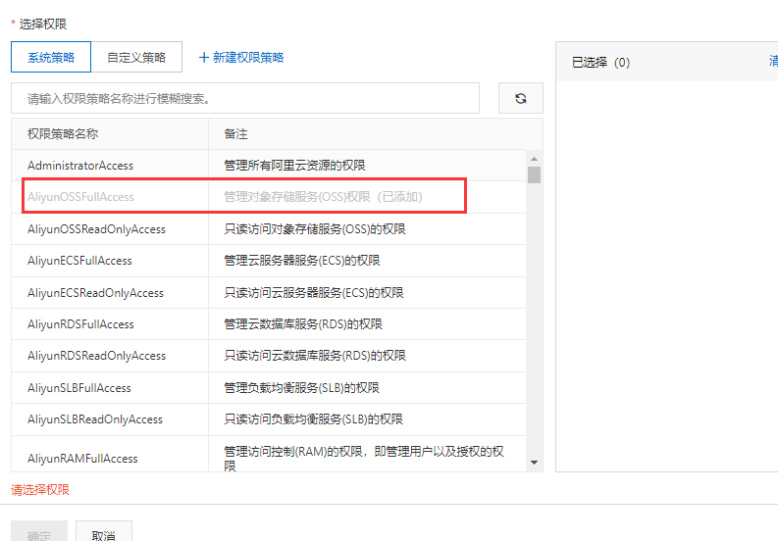Focus the policy name fuzzy search field
Viewport: 778px width, 541px height.
pyautogui.click(x=245, y=98)
